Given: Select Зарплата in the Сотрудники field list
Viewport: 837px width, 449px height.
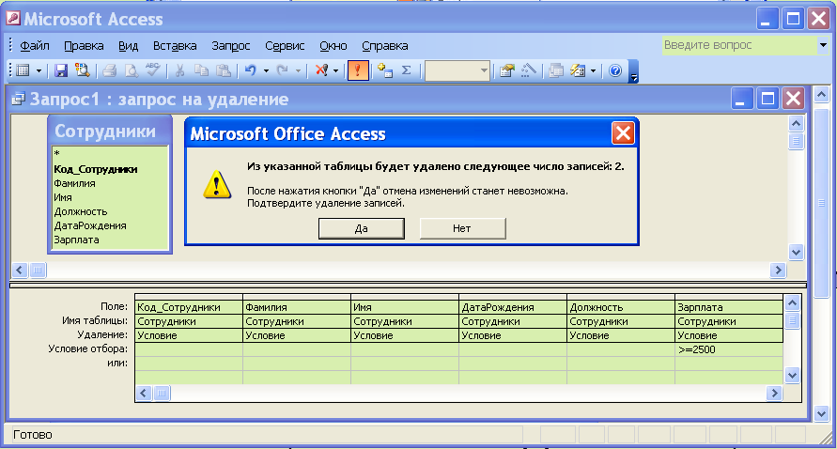Looking at the screenshot, I should pyautogui.click(x=76, y=240).
